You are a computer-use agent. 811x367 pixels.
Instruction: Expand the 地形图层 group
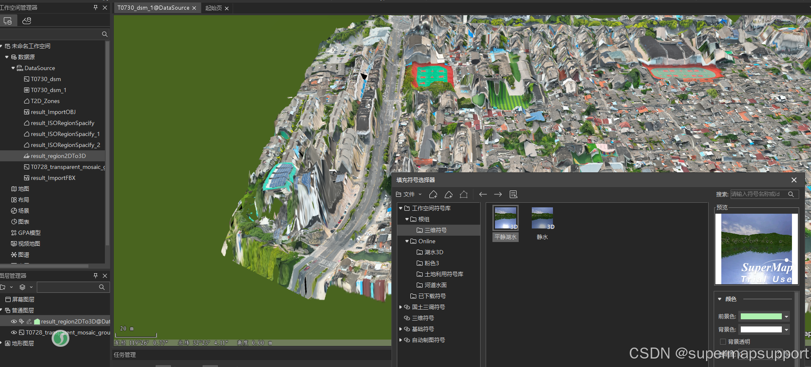1,343
